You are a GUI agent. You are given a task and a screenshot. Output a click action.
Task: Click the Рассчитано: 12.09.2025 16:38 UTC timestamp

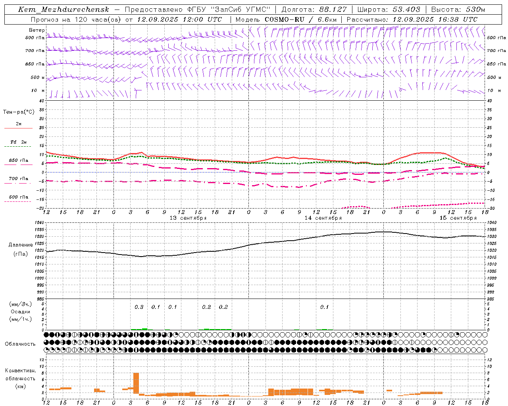click(x=412, y=19)
